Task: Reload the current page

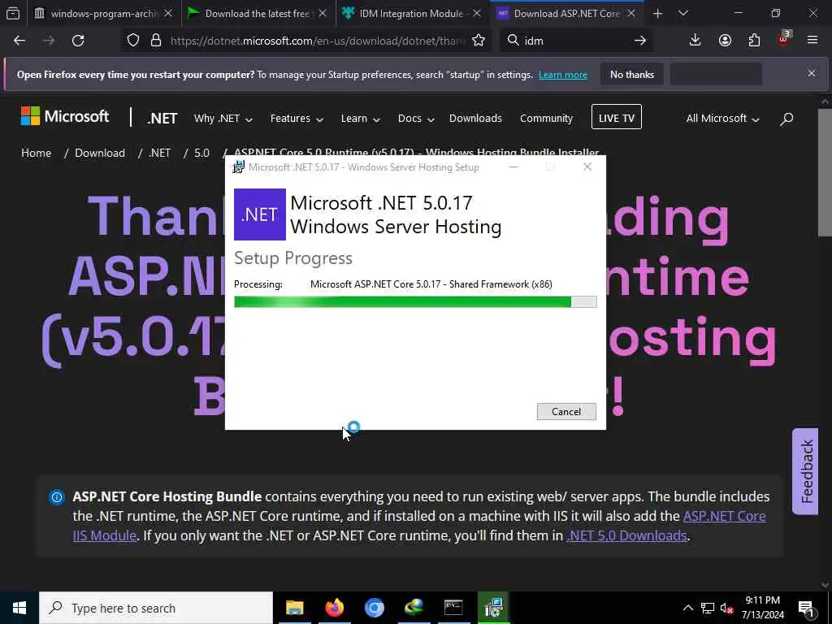Action: (x=78, y=41)
